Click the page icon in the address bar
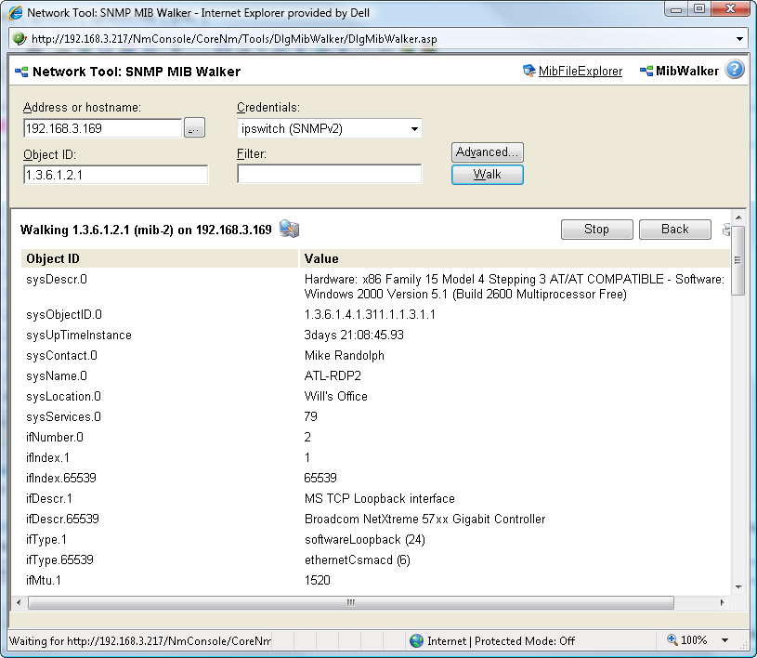Image resolution: width=757 pixels, height=658 pixels. tap(20, 39)
